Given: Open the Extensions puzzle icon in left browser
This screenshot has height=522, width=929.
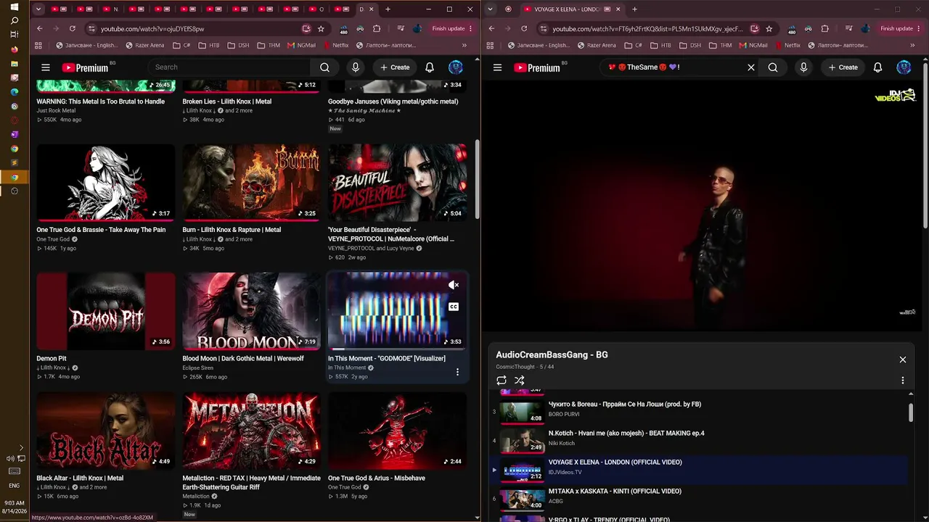Looking at the screenshot, I should point(377,28).
